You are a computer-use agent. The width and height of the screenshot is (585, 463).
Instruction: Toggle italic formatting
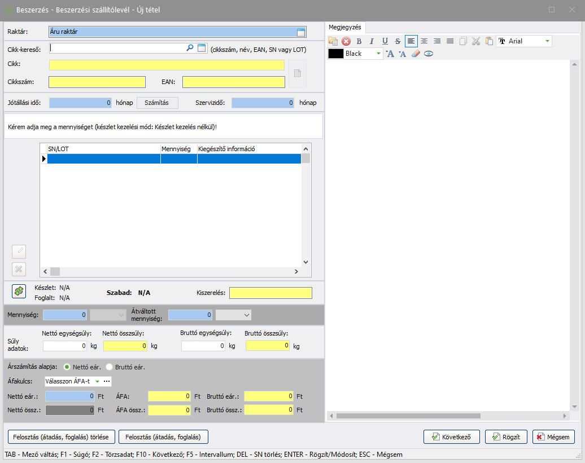tap(372, 41)
